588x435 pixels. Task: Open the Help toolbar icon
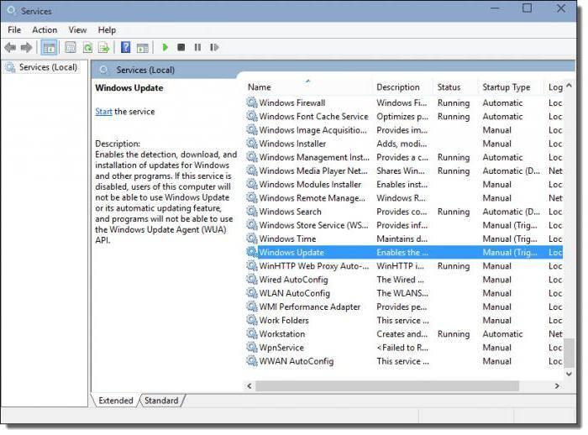click(x=126, y=48)
